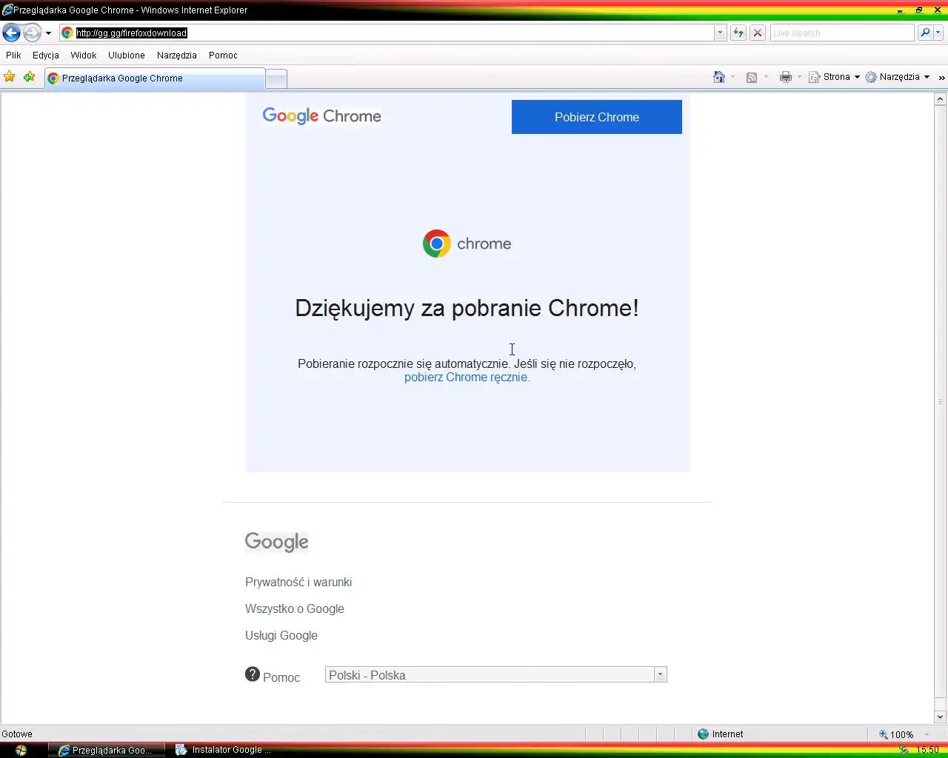Open the Strona command bar menu
Viewport: 948px width, 758px height.
click(834, 77)
